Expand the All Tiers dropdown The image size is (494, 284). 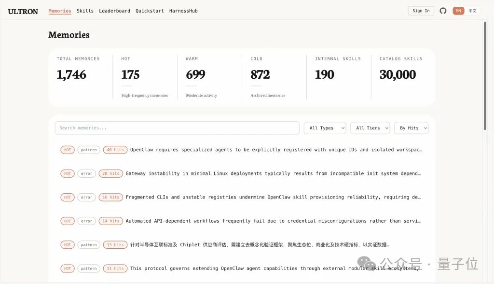[x=370, y=128]
